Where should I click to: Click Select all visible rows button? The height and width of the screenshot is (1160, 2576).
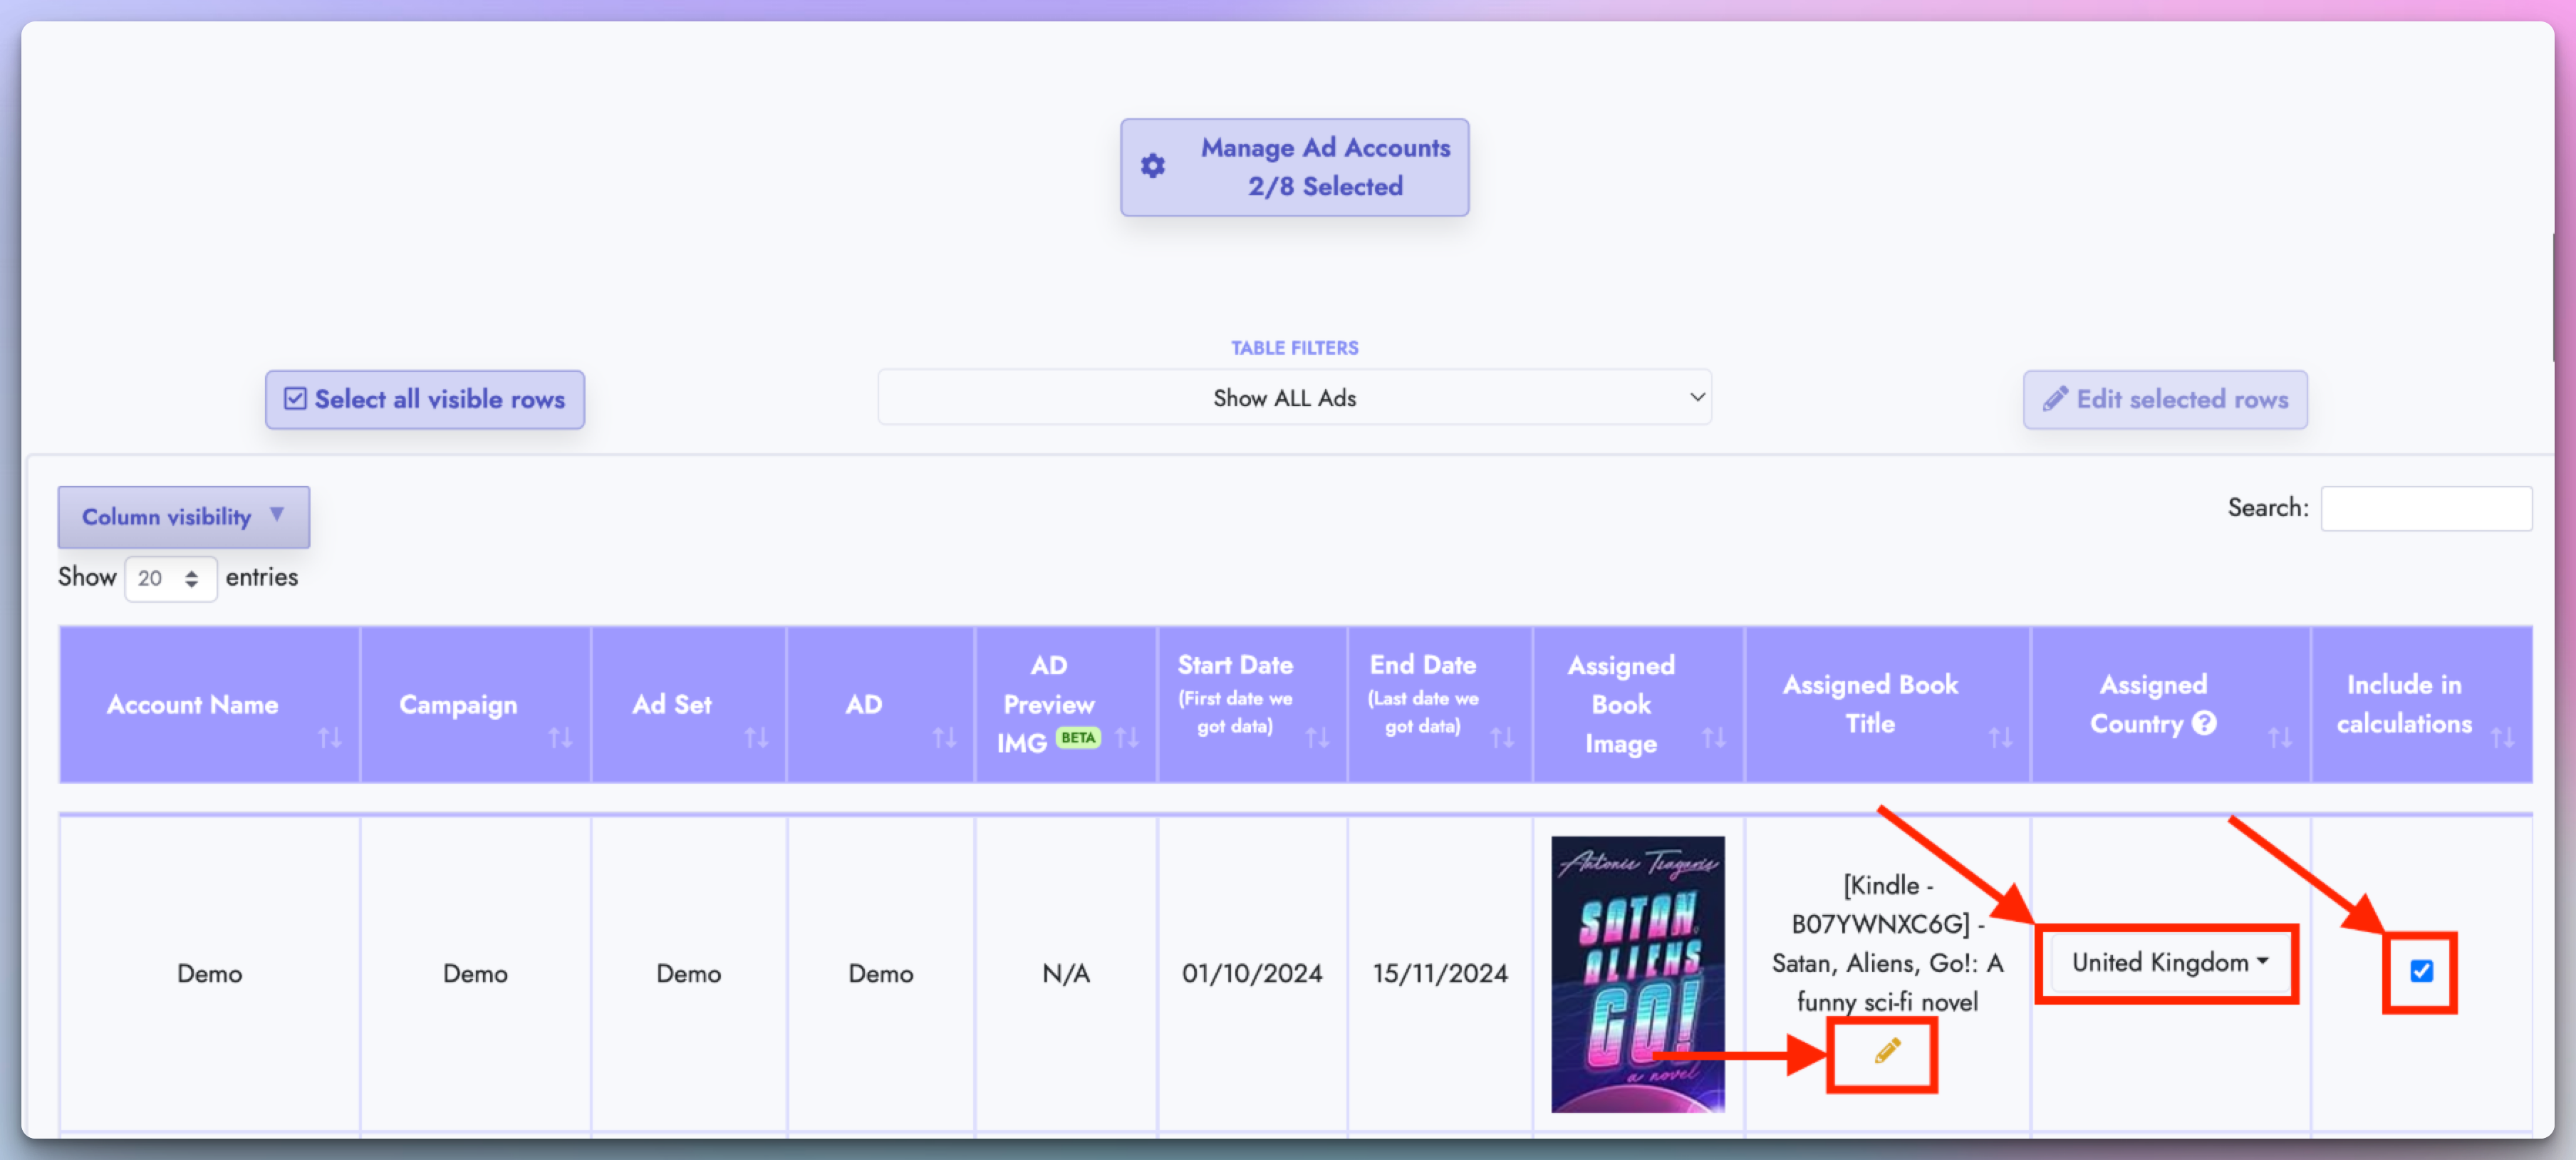pyautogui.click(x=425, y=399)
